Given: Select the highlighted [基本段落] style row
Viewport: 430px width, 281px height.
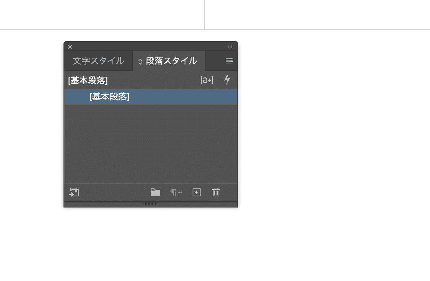Looking at the screenshot, I should 151,97.
